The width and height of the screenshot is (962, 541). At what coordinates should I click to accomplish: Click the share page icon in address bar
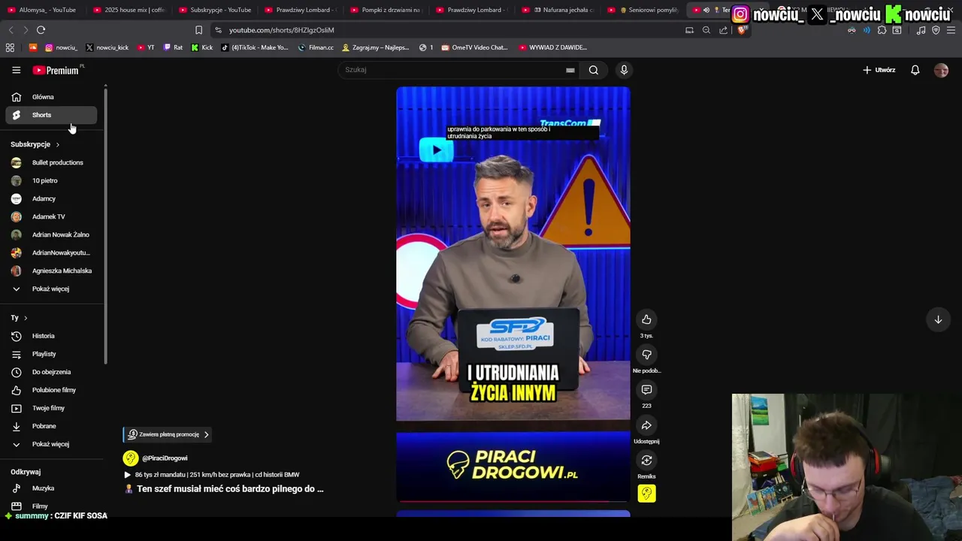pos(723,30)
